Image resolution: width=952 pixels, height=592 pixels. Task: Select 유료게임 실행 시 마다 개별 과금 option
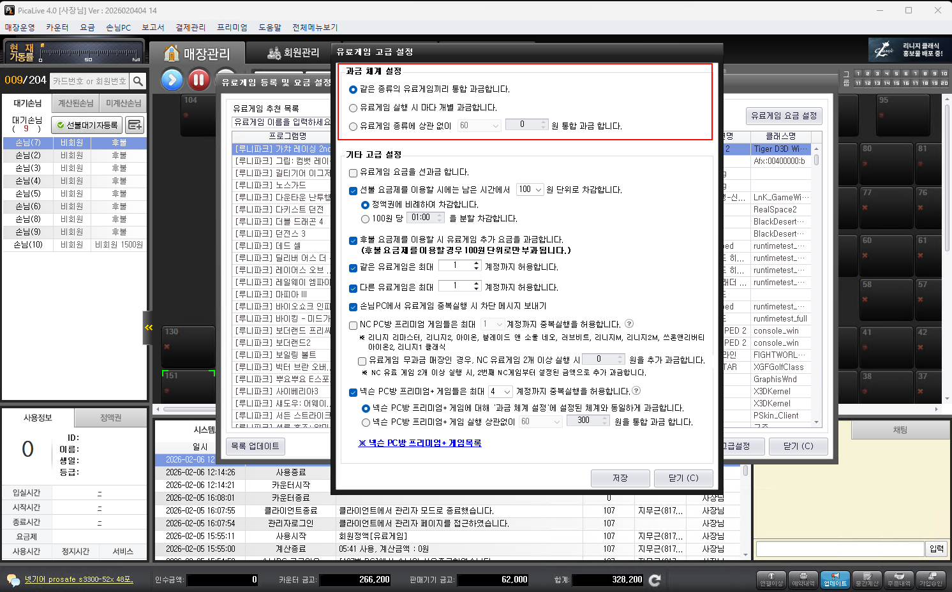tap(353, 108)
